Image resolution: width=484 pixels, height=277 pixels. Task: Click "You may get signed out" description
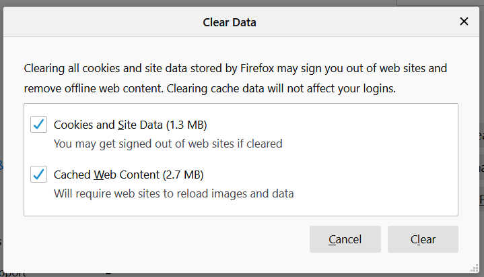pyautogui.click(x=168, y=144)
